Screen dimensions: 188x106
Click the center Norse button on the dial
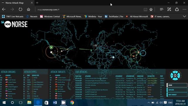click(175, 75)
